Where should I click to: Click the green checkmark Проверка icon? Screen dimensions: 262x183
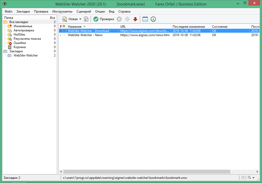pyautogui.click(x=96, y=19)
